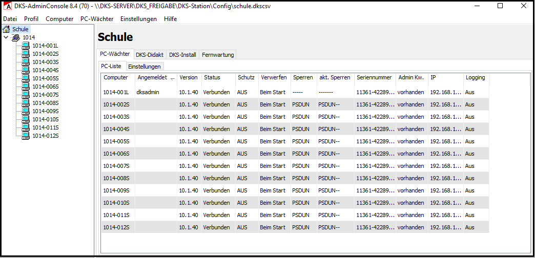The image size is (535, 258).
Task: Click the Status column header
Action: 212,78
